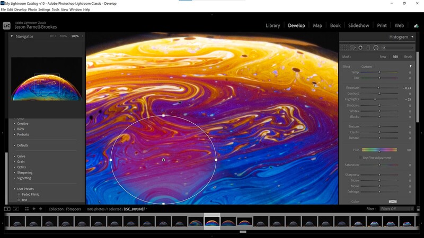Click Brush mask button
This screenshot has width=424, height=238.
408,57
